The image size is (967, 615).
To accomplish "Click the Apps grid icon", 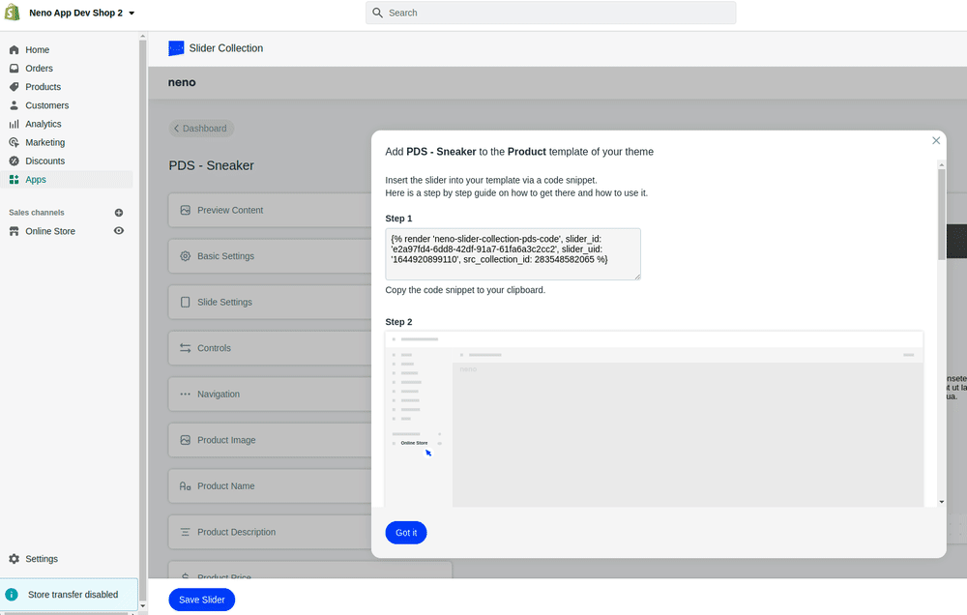I will coord(14,180).
